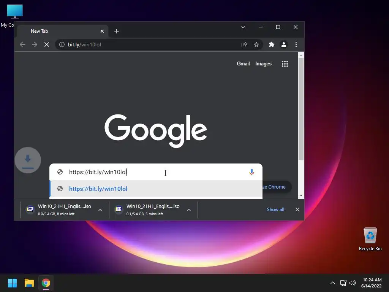Image resolution: width=389 pixels, height=292 pixels.
Task: Open the Extensions puzzle icon
Action: point(271,45)
